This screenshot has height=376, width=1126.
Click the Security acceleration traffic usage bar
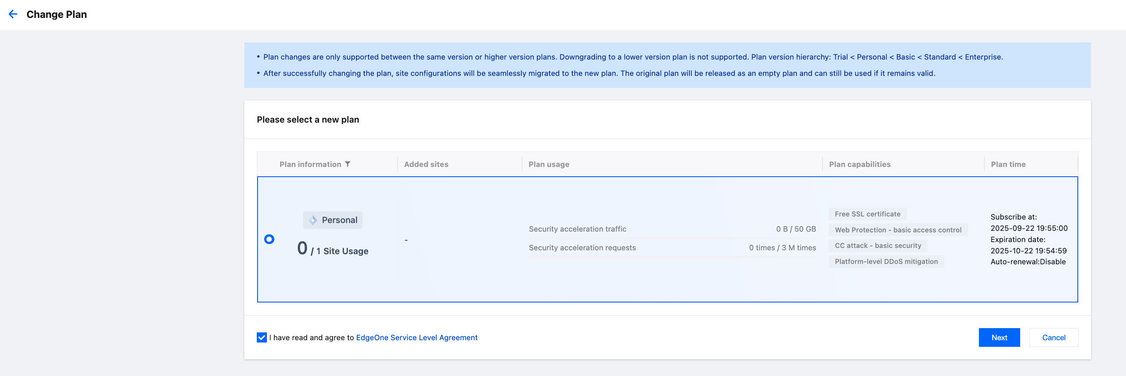coord(672,238)
